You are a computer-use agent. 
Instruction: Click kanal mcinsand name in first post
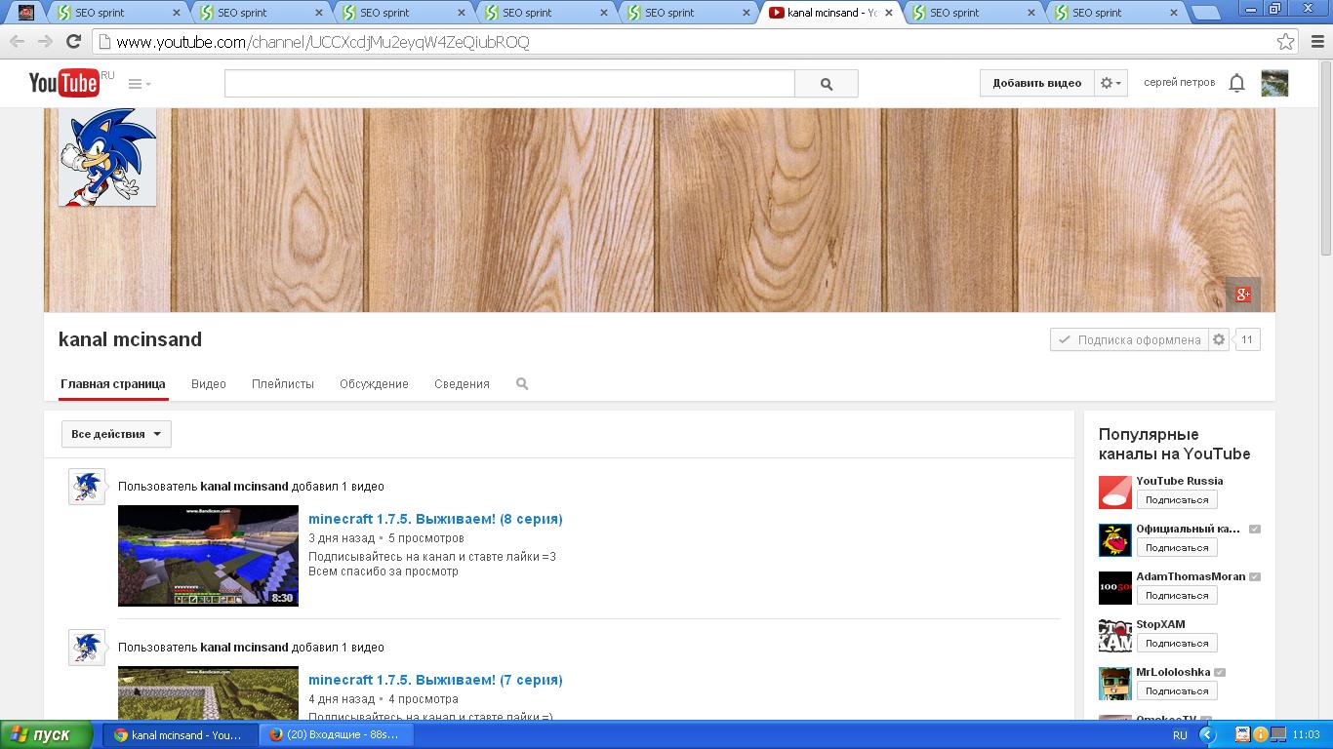[244, 486]
